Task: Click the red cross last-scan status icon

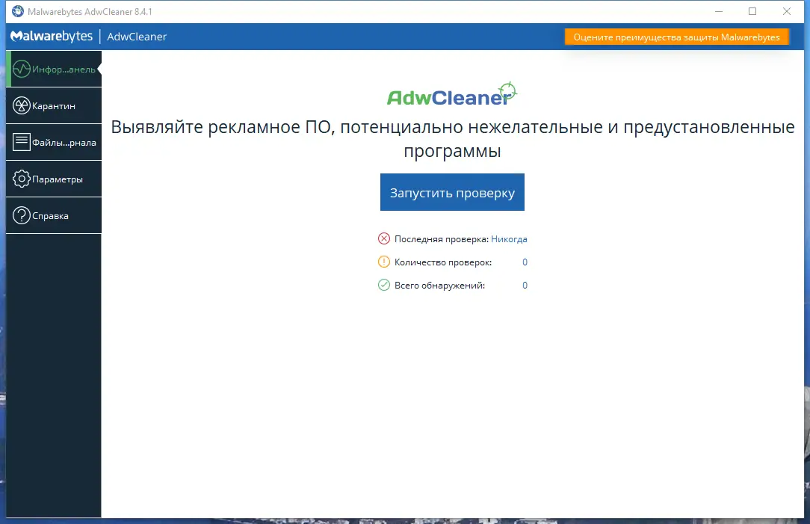Action: coord(384,238)
